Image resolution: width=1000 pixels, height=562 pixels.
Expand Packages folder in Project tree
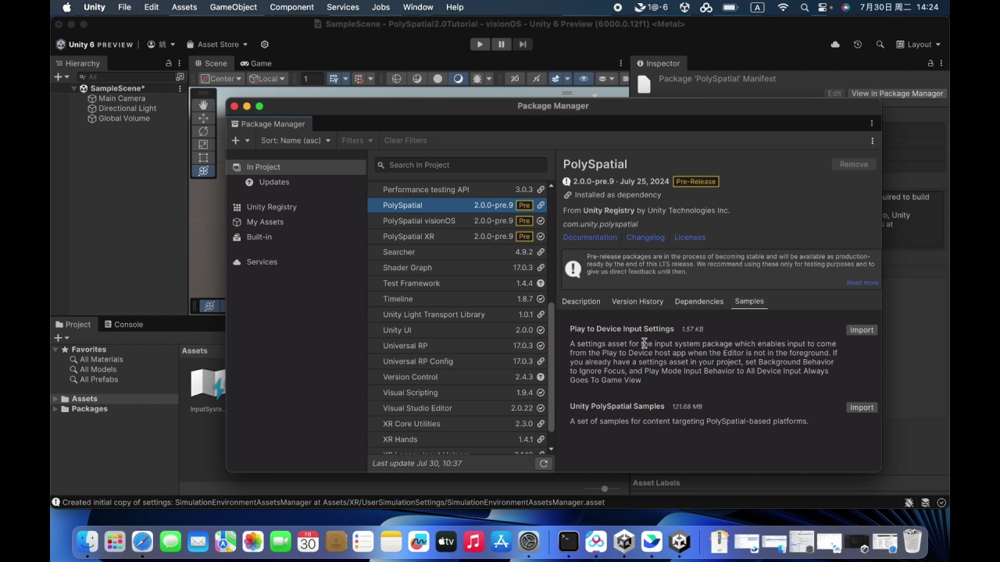click(56, 409)
